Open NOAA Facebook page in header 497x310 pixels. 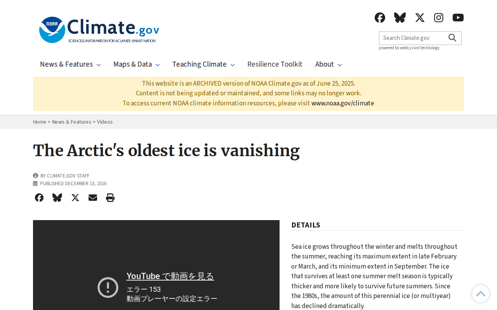380,17
